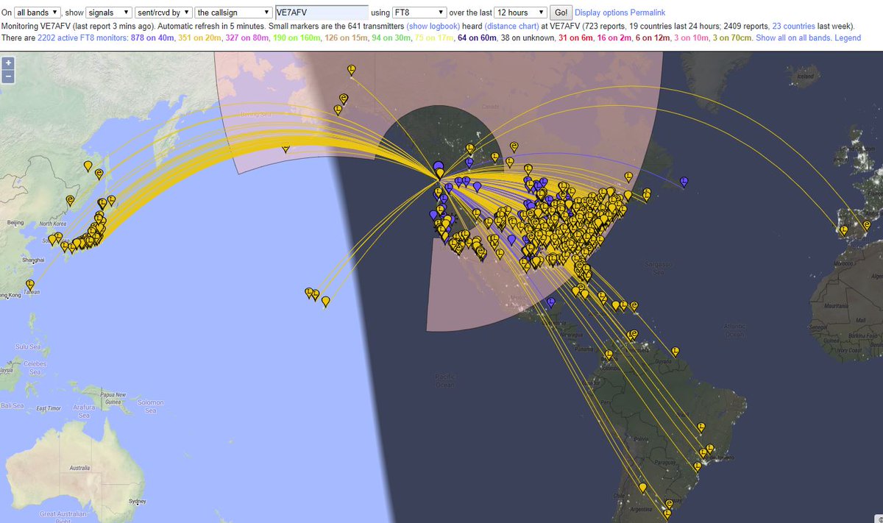Filter by 3 on 70cm link
The width and height of the screenshot is (883, 523).
[x=731, y=37]
